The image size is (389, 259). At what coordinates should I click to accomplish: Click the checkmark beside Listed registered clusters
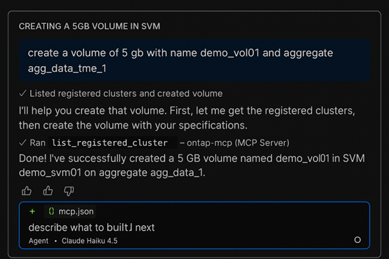22,93
